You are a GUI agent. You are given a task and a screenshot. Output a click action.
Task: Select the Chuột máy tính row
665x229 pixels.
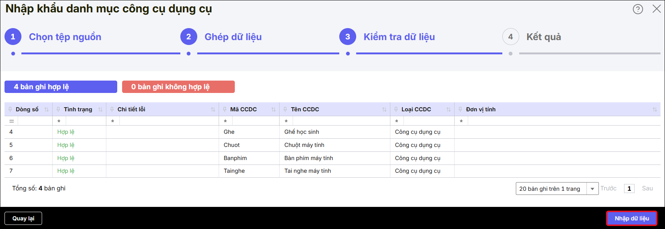332,145
